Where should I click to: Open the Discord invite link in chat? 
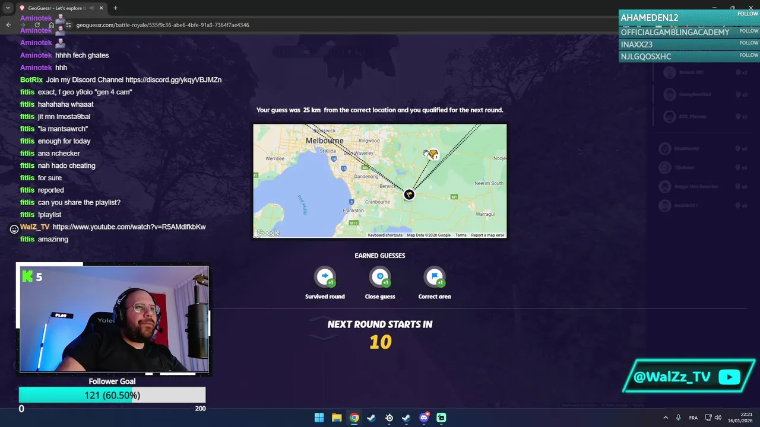[173, 79]
